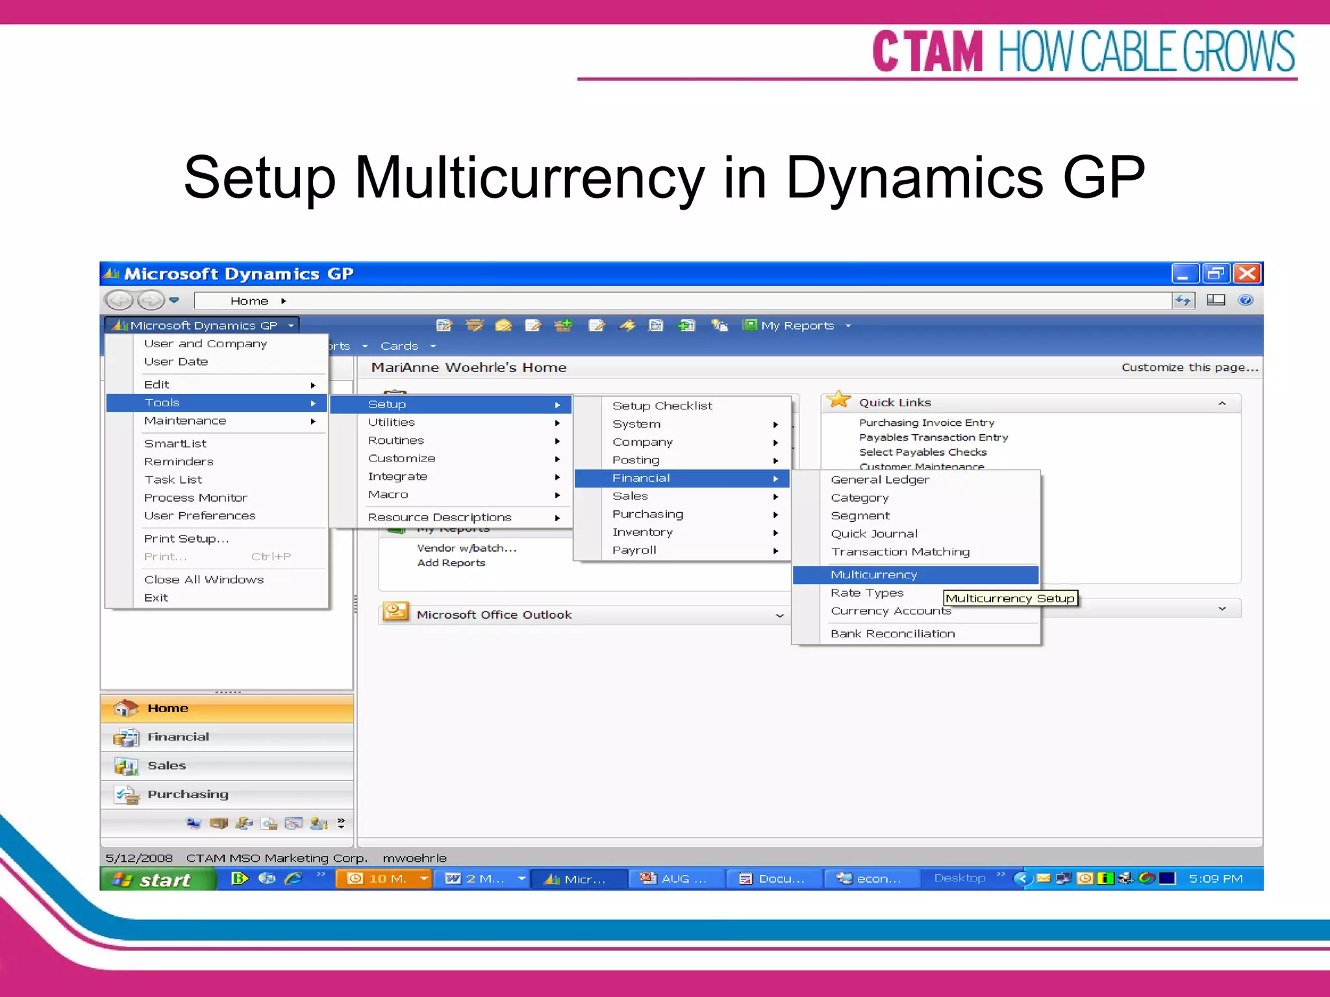
Task: Click Add Reports link
Action: point(451,563)
